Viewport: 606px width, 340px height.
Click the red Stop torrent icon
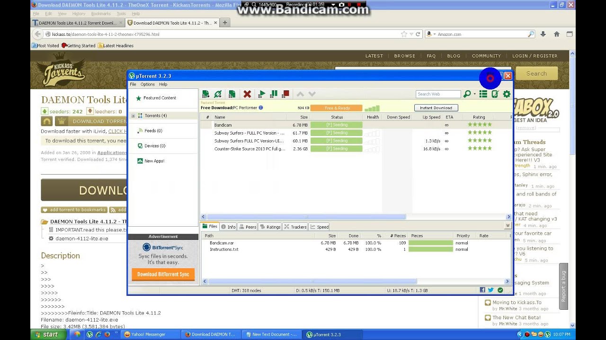click(x=285, y=94)
